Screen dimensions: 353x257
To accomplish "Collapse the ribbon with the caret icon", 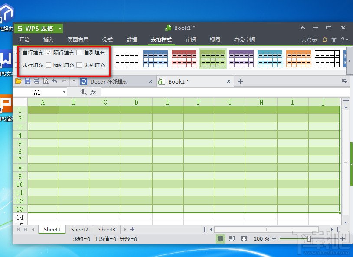I will point(303,28).
